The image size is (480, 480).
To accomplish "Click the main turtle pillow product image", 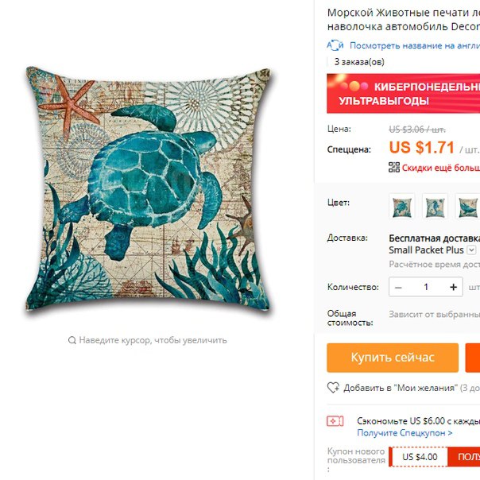I will tap(149, 188).
